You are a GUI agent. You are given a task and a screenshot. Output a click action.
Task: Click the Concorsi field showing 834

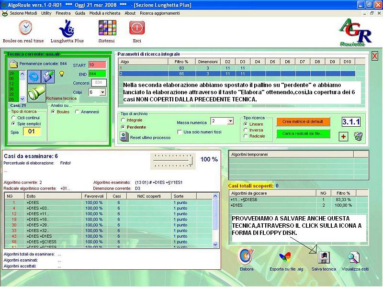99,83
